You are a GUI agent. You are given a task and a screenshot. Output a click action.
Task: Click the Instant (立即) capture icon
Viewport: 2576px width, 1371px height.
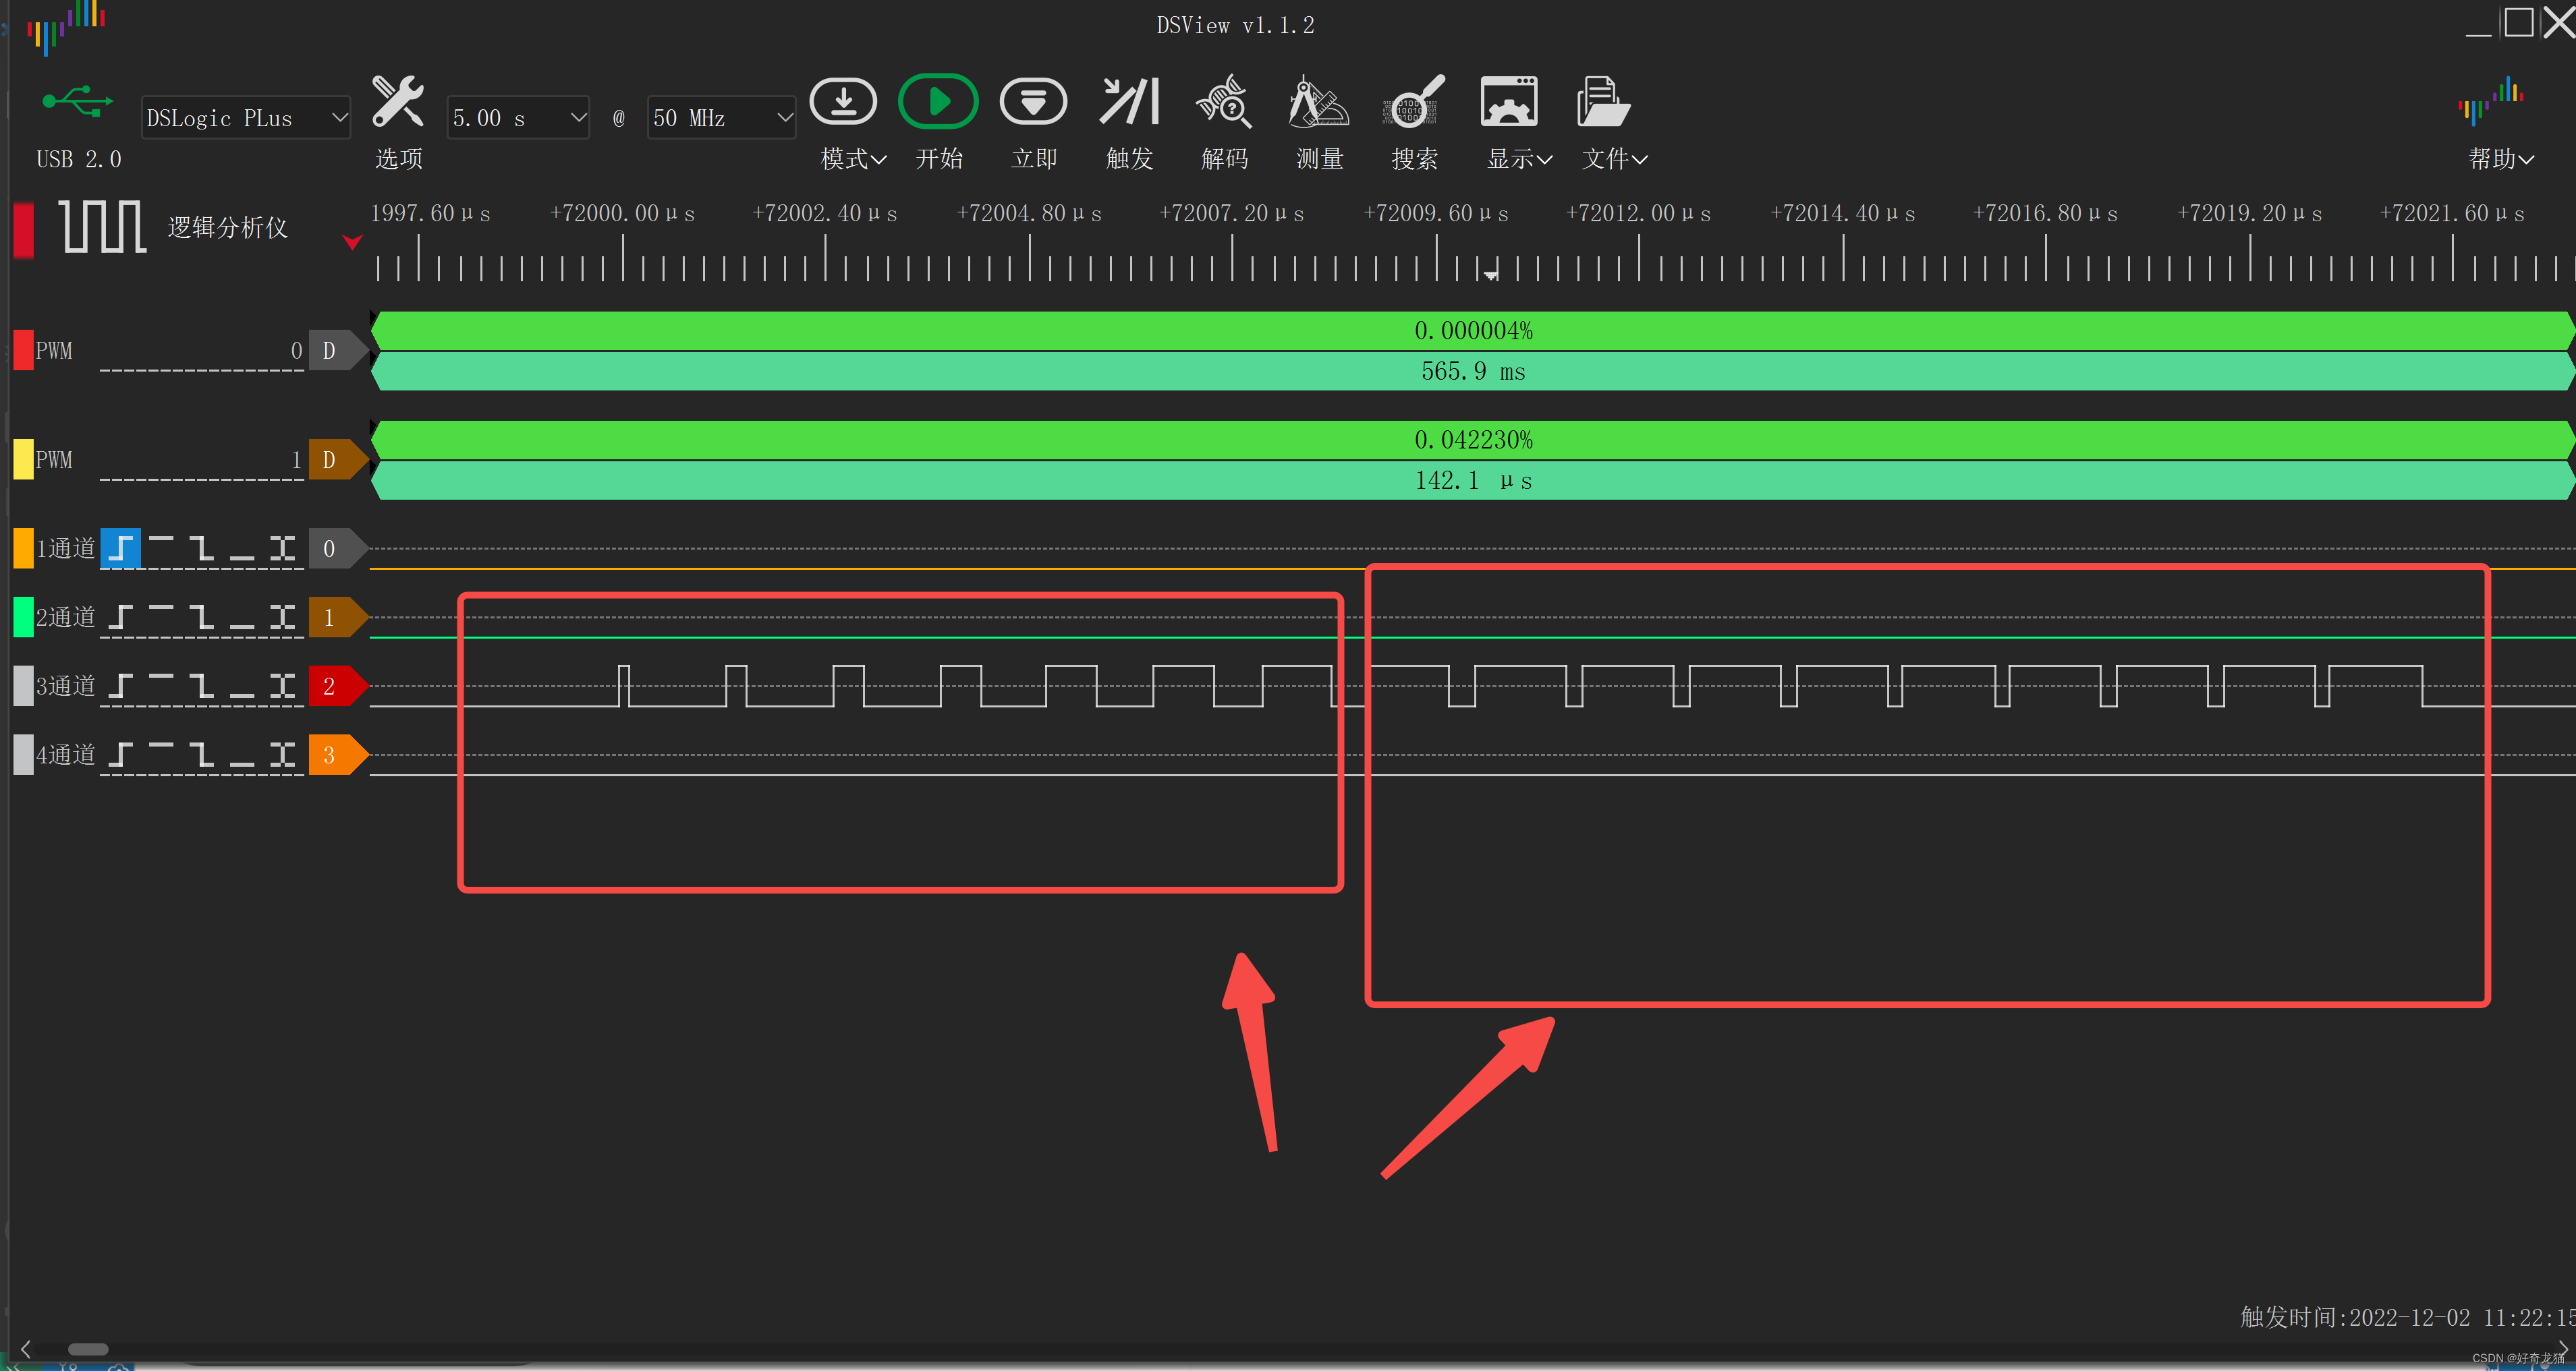[1033, 102]
